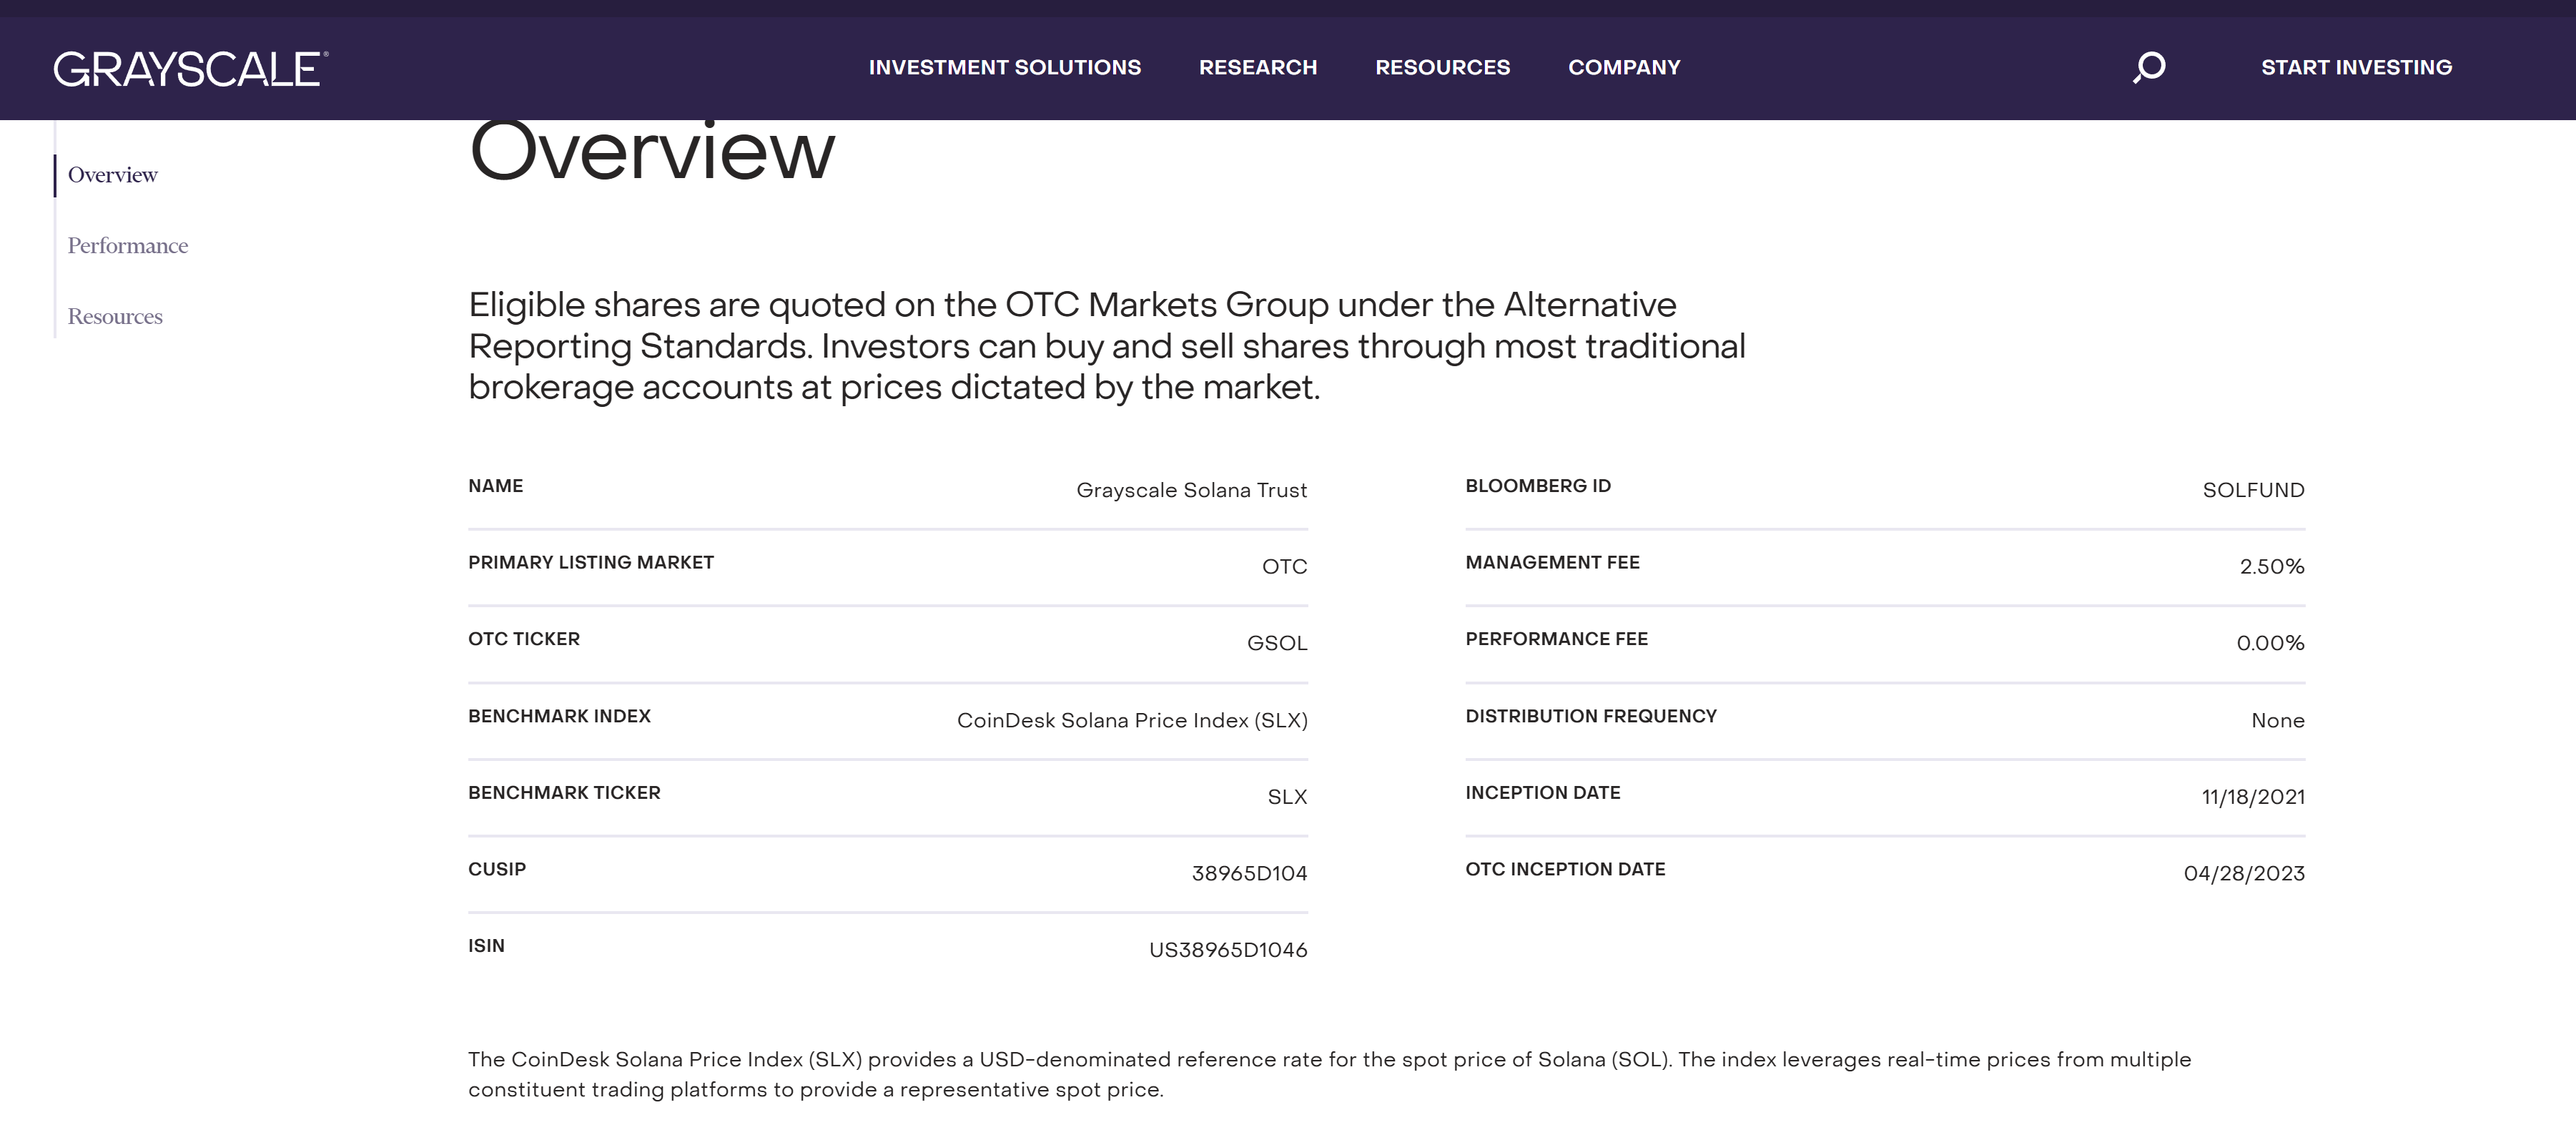Screen dimensions: 2576x1130
Task: Open search with the magnifier icon
Action: pos(2149,67)
